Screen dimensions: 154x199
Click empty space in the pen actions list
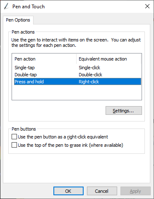(x=77, y=92)
